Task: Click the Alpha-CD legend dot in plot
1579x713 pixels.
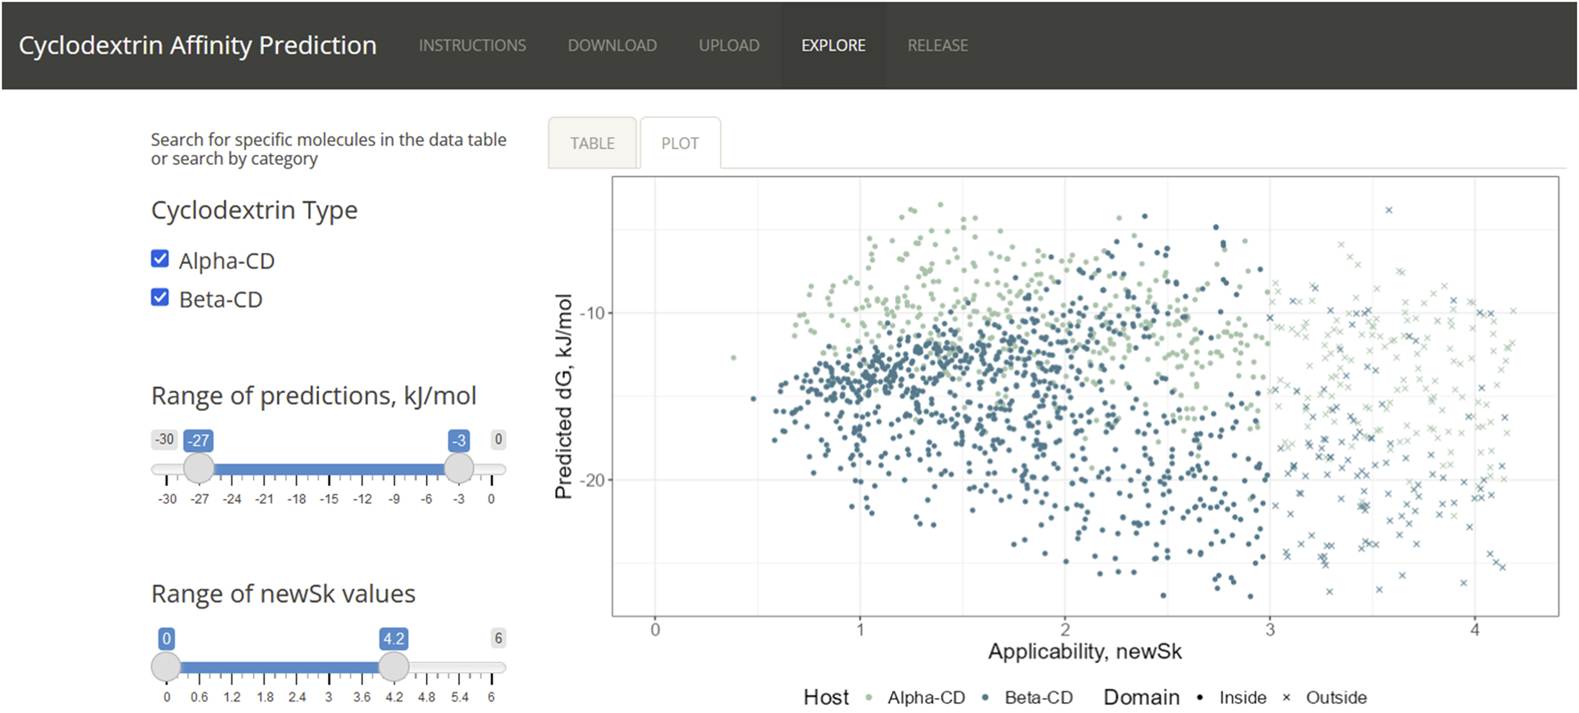Action: 869,698
